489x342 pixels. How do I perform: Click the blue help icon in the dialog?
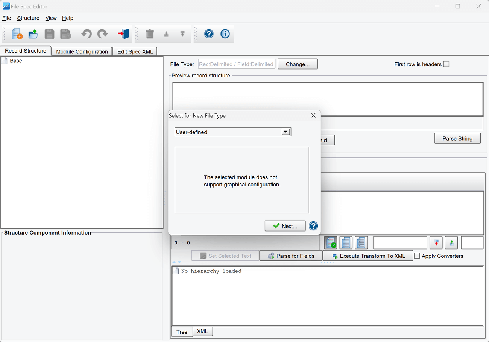(313, 226)
